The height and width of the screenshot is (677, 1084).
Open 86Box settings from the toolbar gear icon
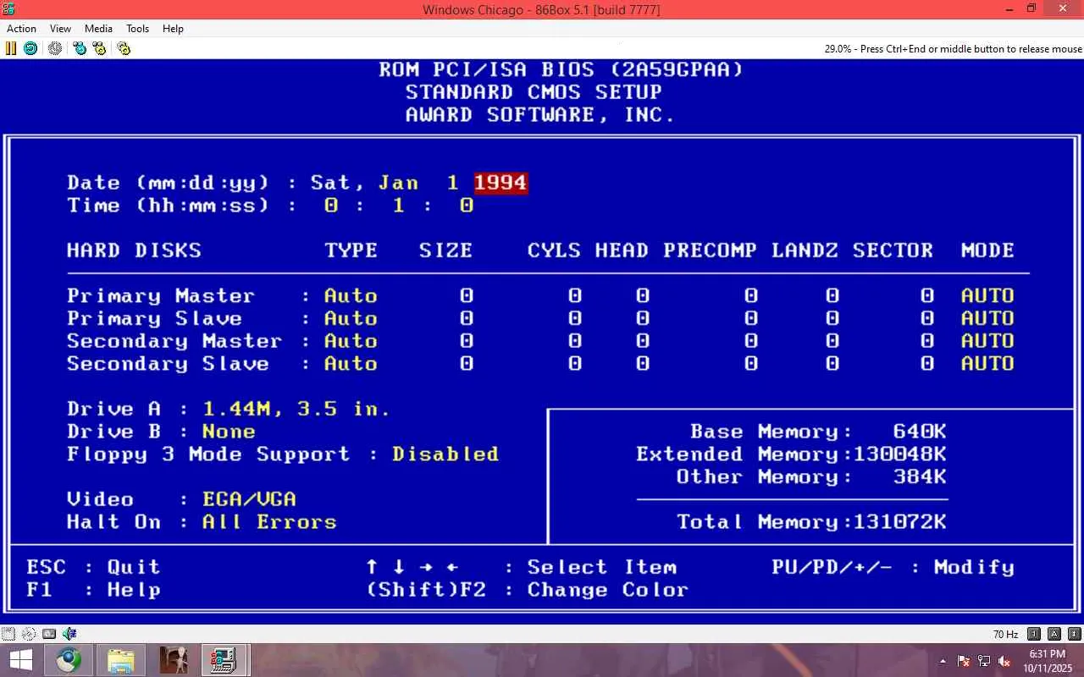point(124,48)
